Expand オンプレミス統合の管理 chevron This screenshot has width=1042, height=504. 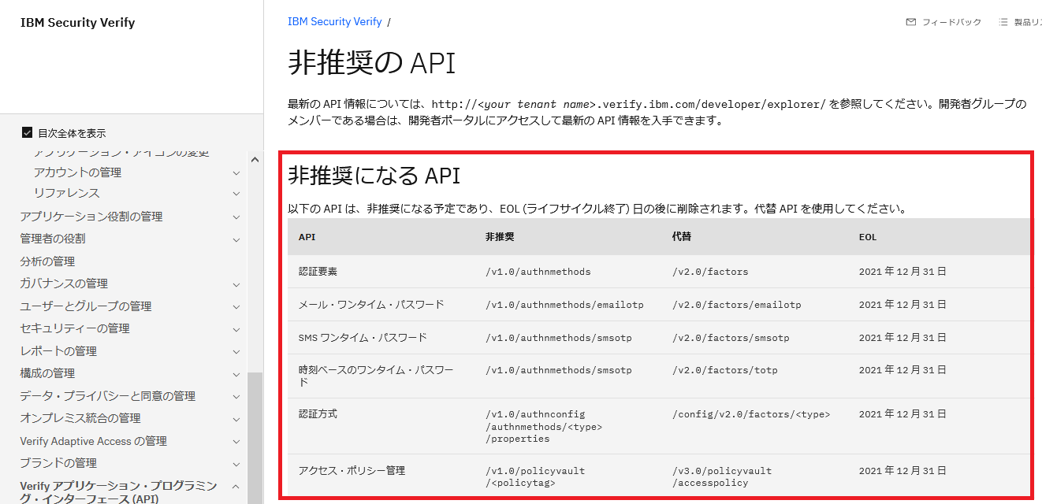[236, 418]
